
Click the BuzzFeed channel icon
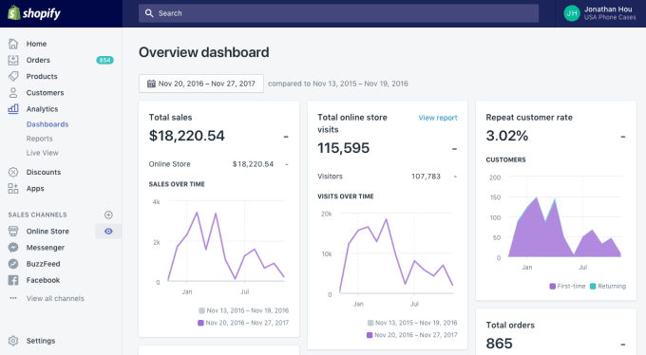[13, 264]
